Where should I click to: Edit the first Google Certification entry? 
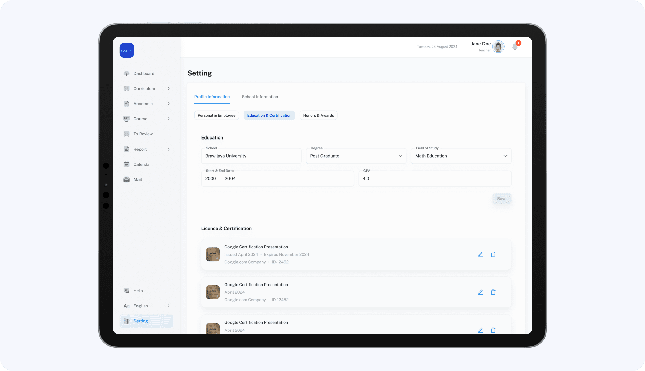[480, 254]
